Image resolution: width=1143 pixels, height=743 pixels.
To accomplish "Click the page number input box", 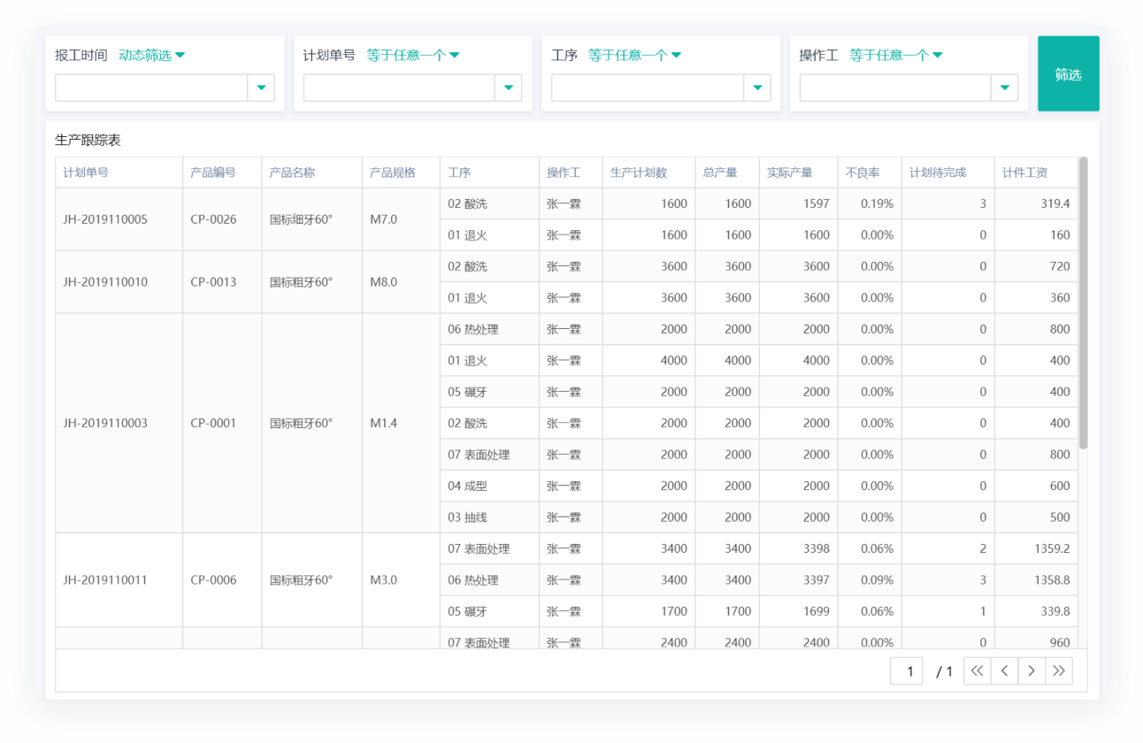I will click(x=908, y=671).
